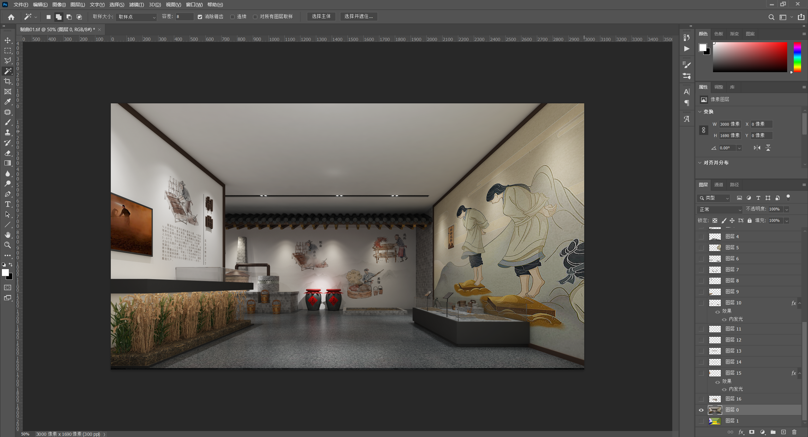Viewport: 808px width, 437px height.
Task: Hide 图层 0 using eye icon
Action: point(701,410)
